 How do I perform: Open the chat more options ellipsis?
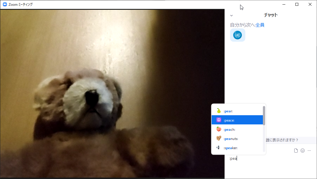(309, 151)
